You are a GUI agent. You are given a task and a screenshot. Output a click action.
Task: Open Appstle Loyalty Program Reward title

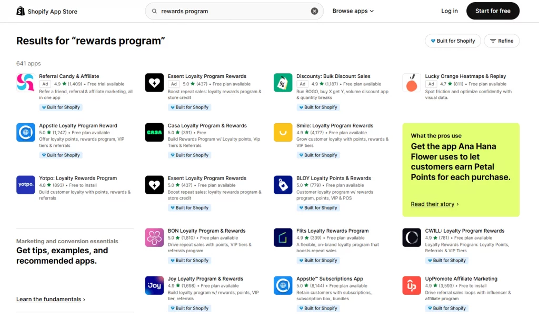(78, 126)
